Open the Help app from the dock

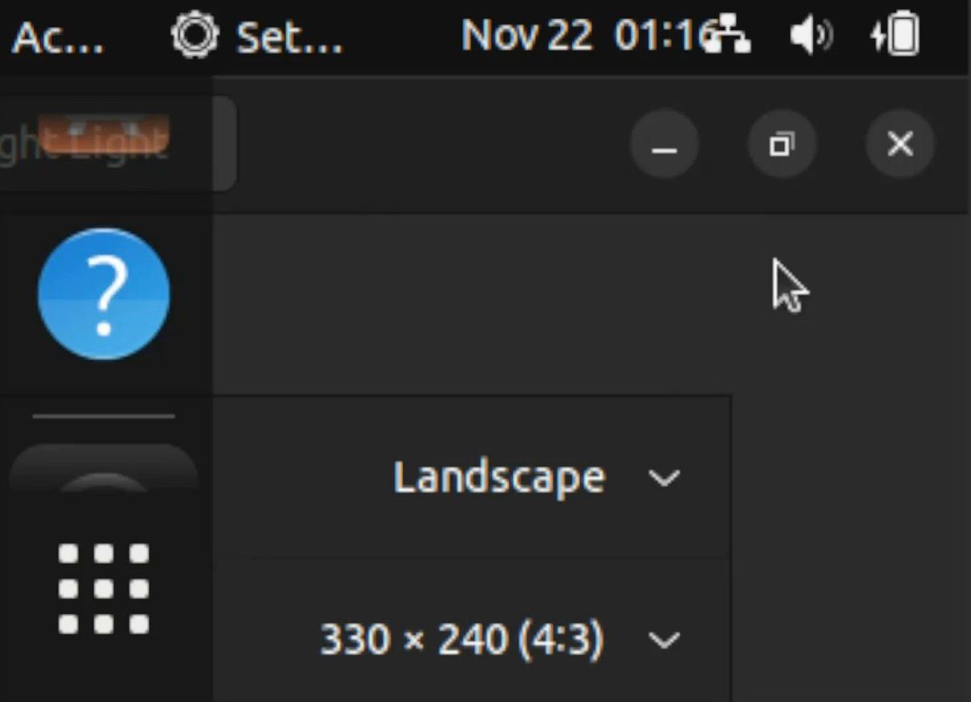[x=104, y=294]
